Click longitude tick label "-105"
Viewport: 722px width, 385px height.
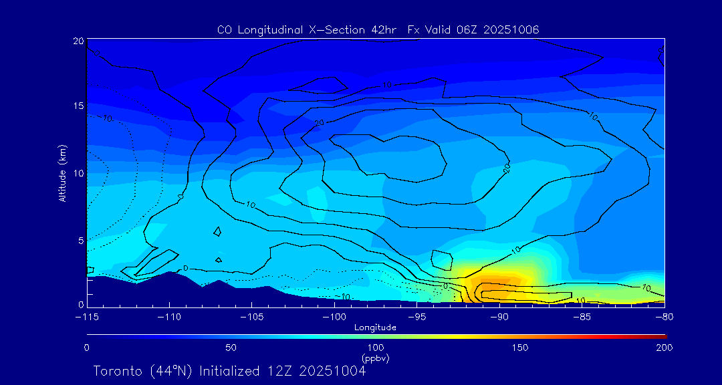[x=252, y=317]
